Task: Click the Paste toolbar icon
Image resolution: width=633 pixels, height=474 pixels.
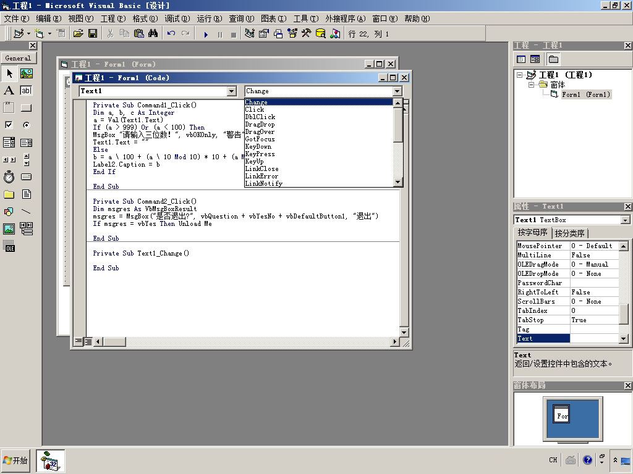Action: pyautogui.click(x=139, y=33)
